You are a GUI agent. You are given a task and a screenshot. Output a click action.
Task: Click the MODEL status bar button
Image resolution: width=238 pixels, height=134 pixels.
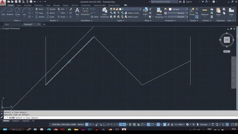[x=81, y=125]
